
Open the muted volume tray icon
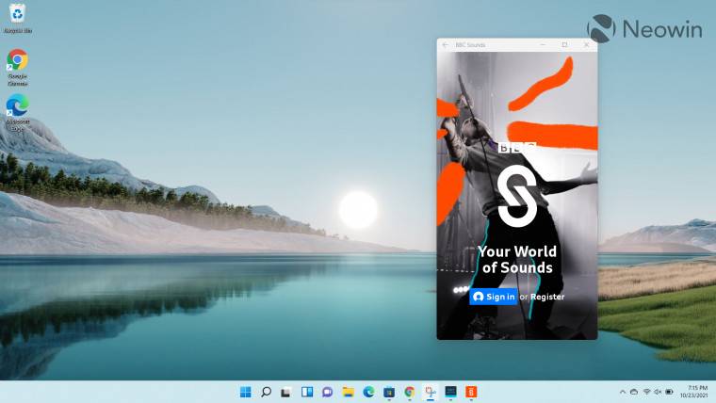tap(658, 392)
